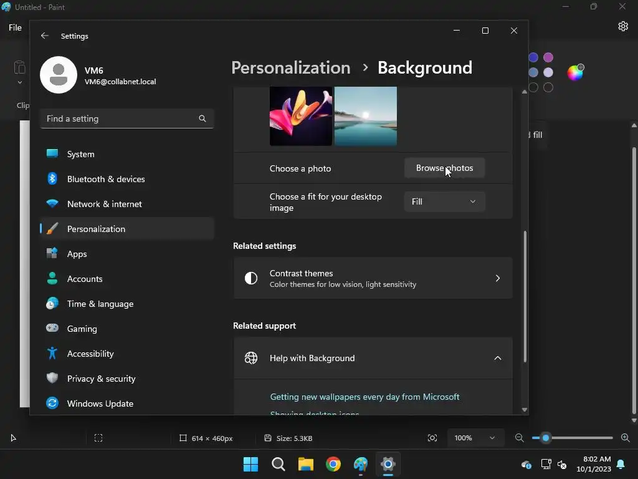Open Paint edit colors wheel
Image resolution: width=638 pixels, height=479 pixels.
pyautogui.click(x=575, y=72)
